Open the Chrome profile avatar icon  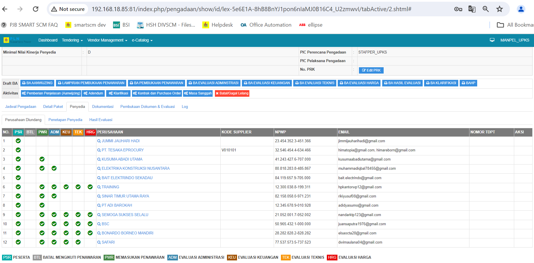tap(521, 9)
